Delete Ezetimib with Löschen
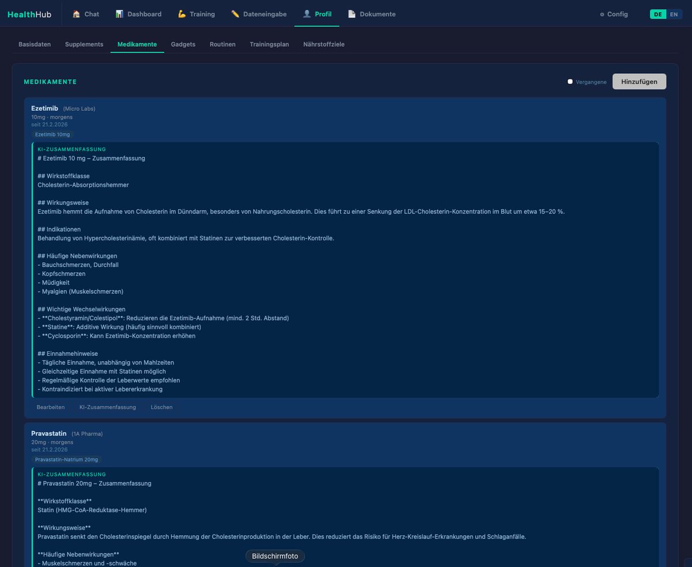 161,407
